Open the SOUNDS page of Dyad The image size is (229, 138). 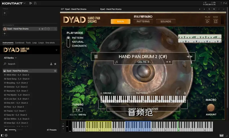[166, 22]
